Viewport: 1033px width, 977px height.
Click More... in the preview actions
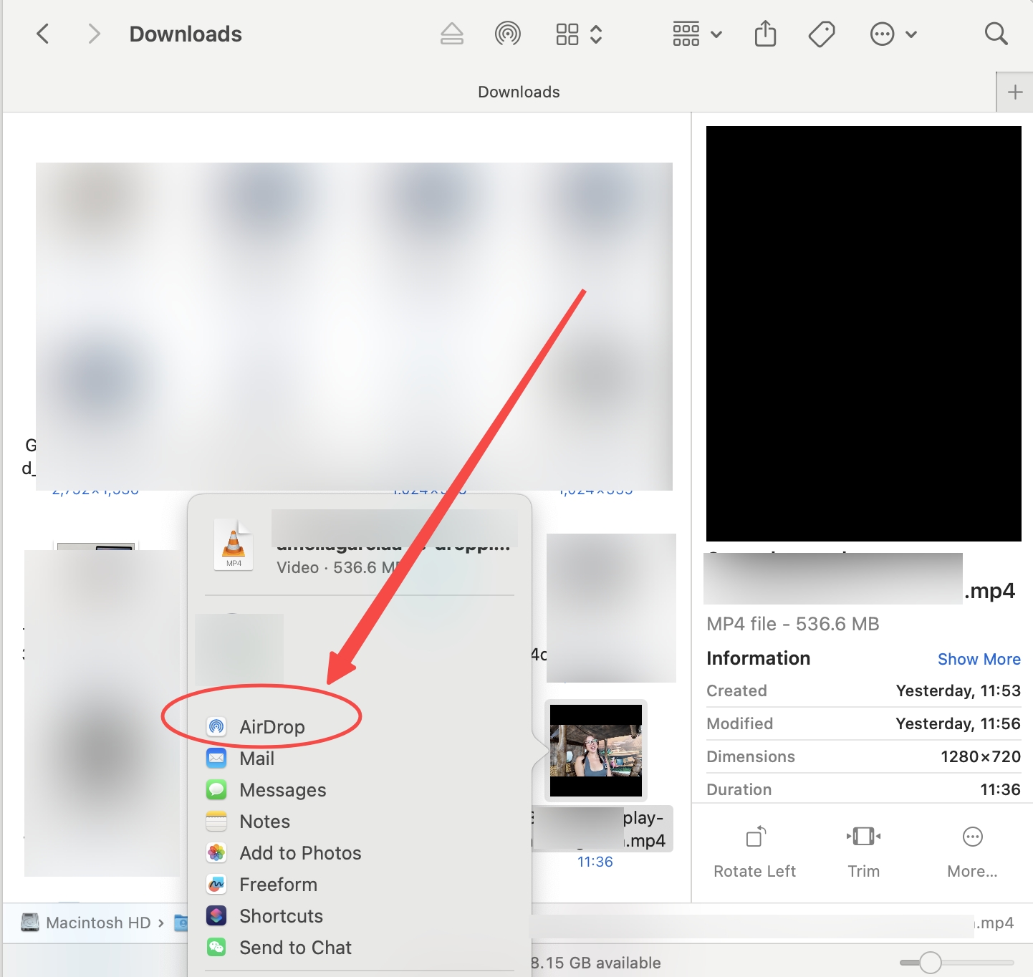(972, 850)
